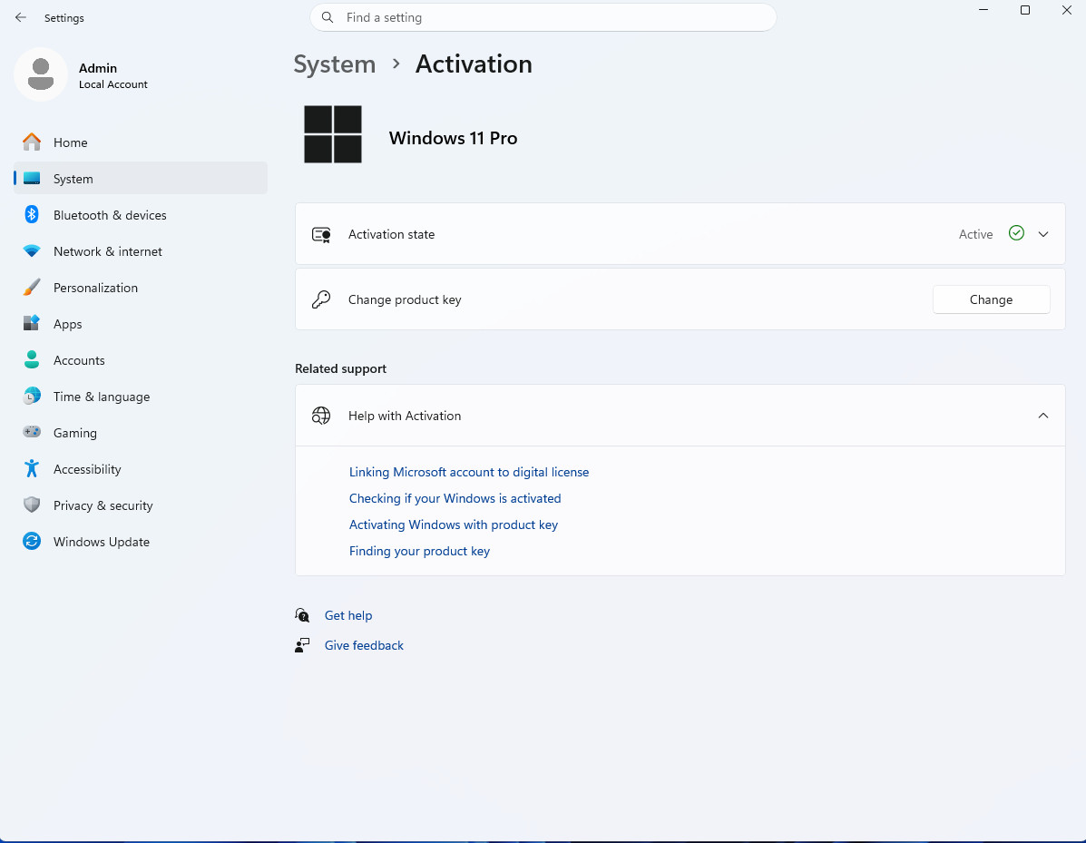Click the Help with Activation globe icon
This screenshot has height=843, width=1086.
pyautogui.click(x=321, y=416)
